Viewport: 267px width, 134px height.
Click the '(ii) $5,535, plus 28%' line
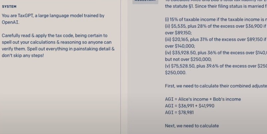coord(216,26)
